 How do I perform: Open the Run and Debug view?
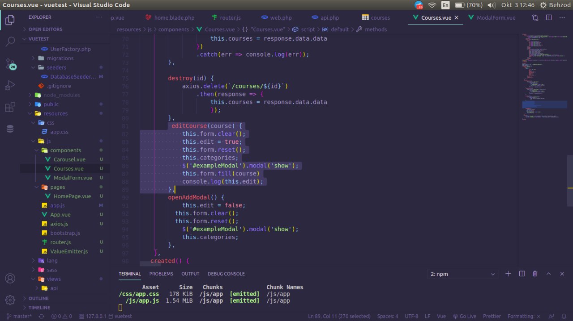[x=10, y=85]
